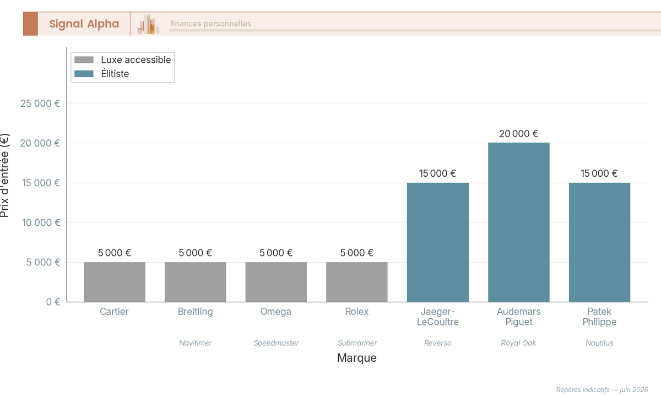
Task: Click the 5 000 € label above Cartier
Action: (115, 253)
